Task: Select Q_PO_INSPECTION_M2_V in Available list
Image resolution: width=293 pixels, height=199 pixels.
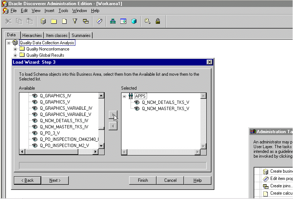Action: click(64, 145)
